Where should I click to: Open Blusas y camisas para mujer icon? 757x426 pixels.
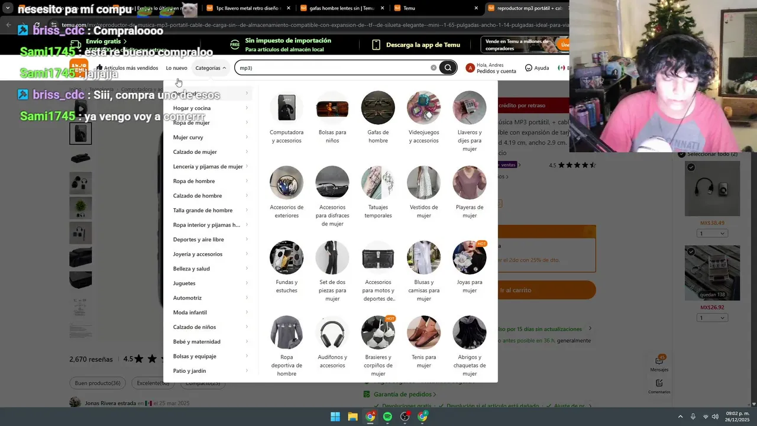423,257
